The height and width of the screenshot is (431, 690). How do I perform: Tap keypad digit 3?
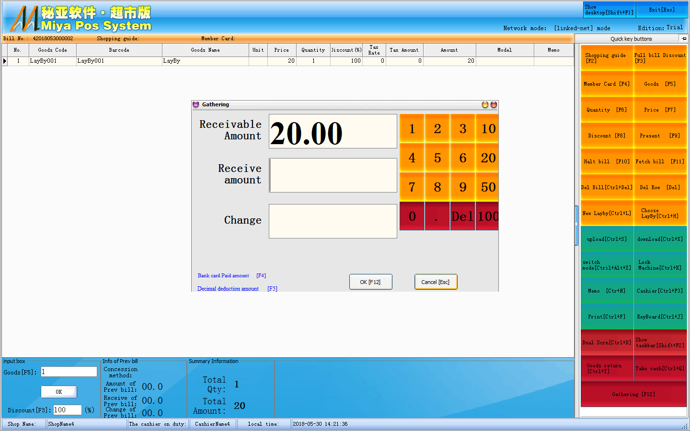(x=463, y=128)
